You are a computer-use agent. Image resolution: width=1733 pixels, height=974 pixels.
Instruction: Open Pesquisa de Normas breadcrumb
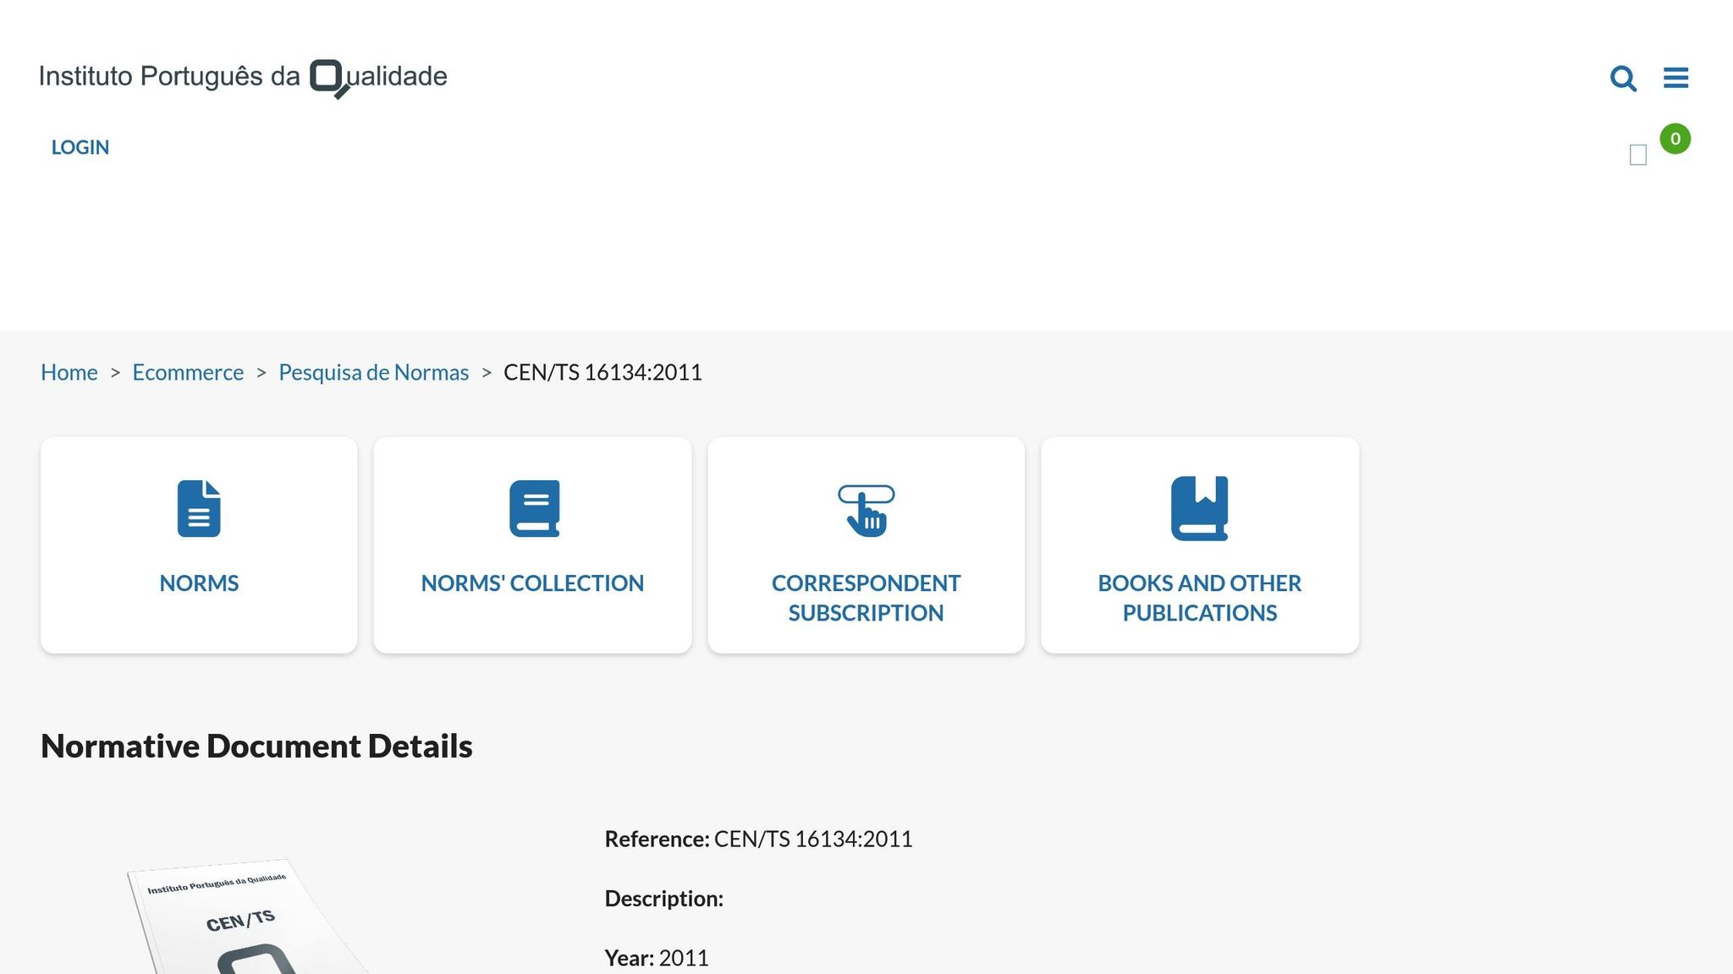click(x=373, y=372)
